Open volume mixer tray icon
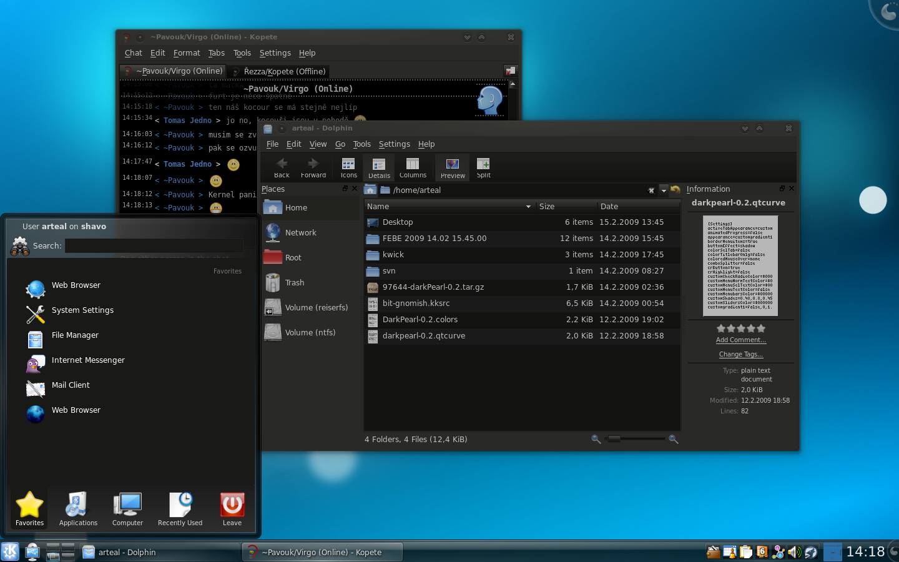Image resolution: width=899 pixels, height=562 pixels. pyautogui.click(x=794, y=552)
